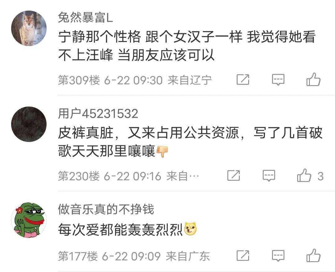Open 兔然暴富L's lynx avatar
Image resolution: width=335 pixels, height=272 pixels.
29,28
